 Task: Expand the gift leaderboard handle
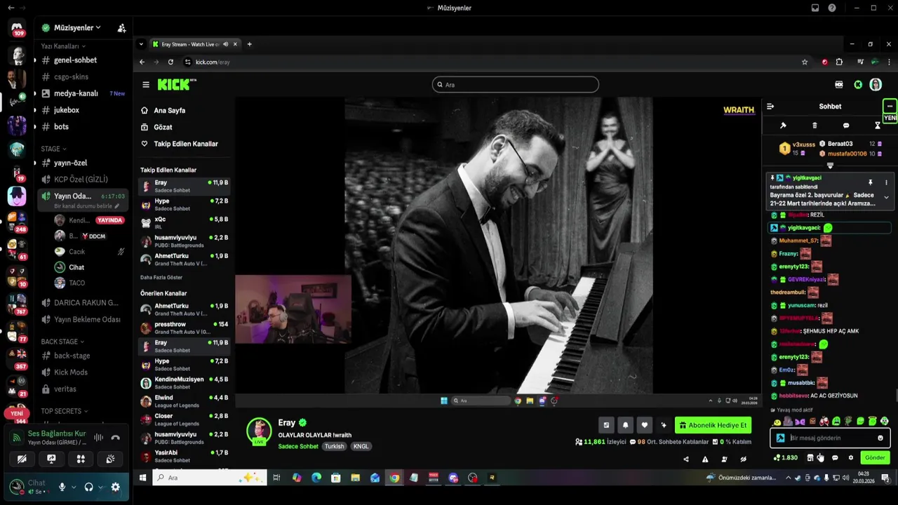[830, 166]
